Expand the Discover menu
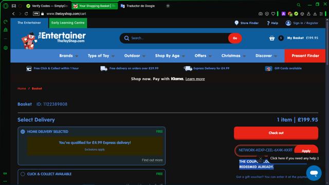329x185 pixels. click(x=266, y=56)
